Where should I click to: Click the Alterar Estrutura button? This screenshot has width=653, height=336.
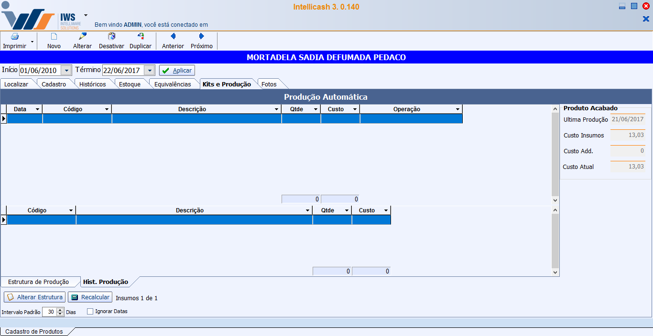pos(34,297)
